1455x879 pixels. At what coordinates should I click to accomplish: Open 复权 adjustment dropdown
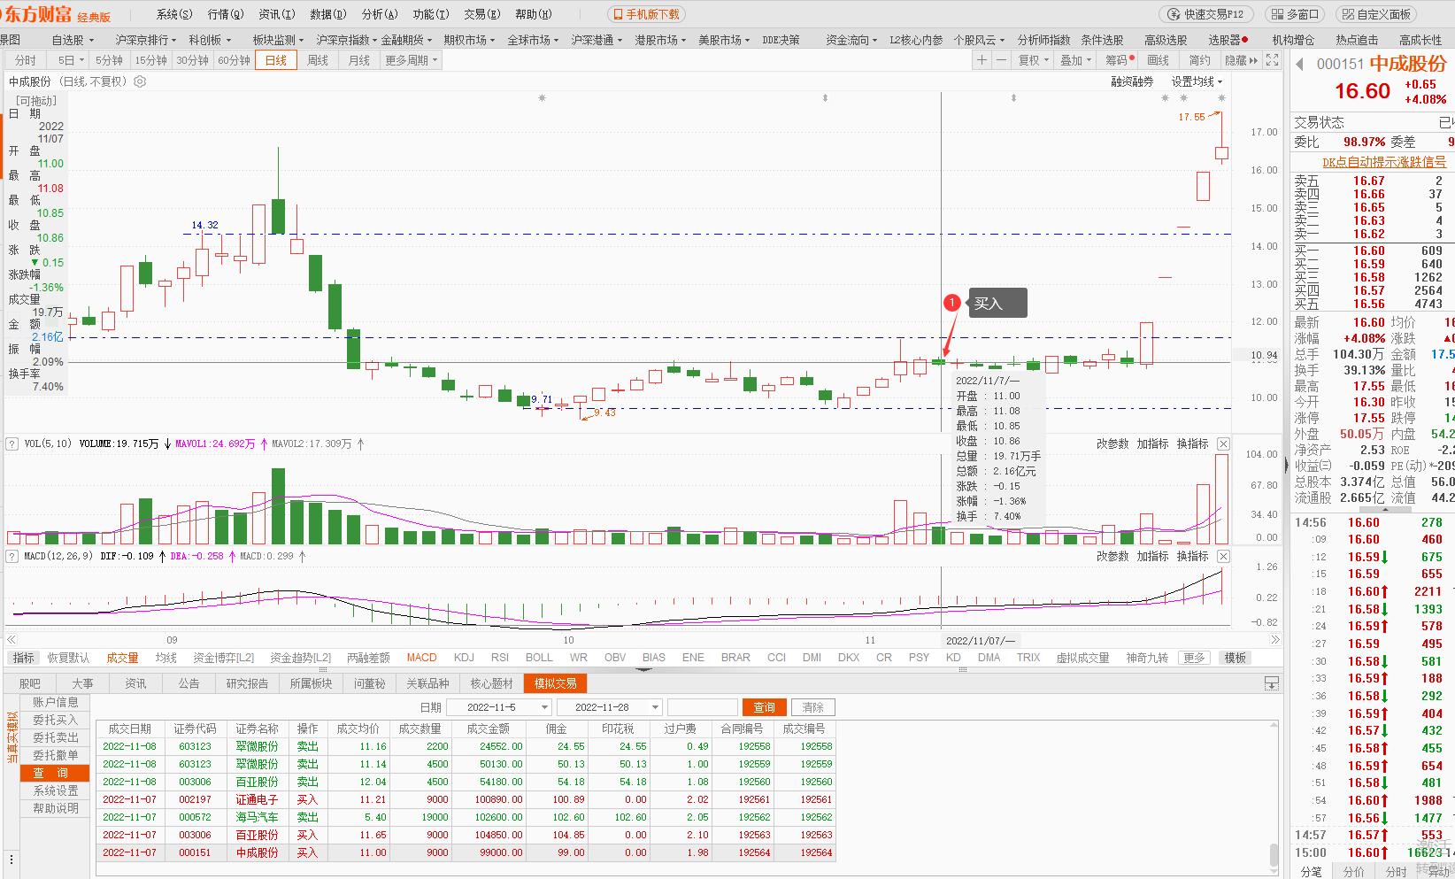[1033, 60]
